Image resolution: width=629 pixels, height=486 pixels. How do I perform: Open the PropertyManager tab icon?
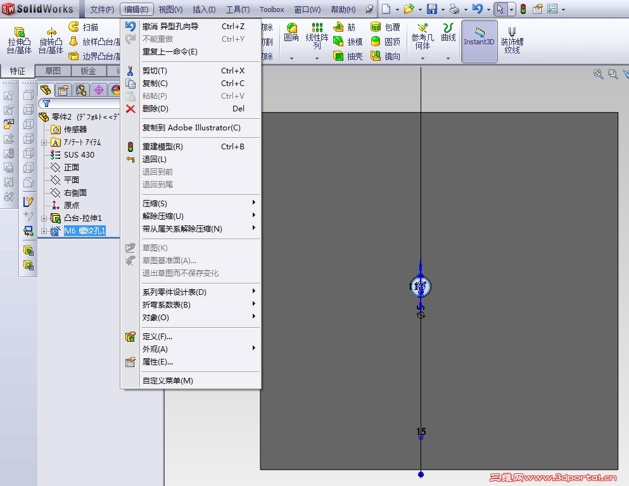63,90
